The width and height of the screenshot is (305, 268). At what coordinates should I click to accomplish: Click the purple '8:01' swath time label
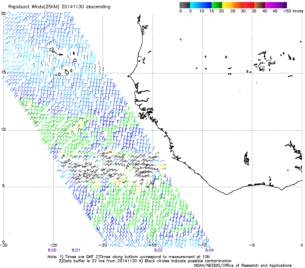pyautogui.click(x=76, y=250)
